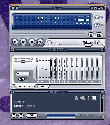Expand the Media Library tree item
This screenshot has width=110, height=125.
pos(25,106)
